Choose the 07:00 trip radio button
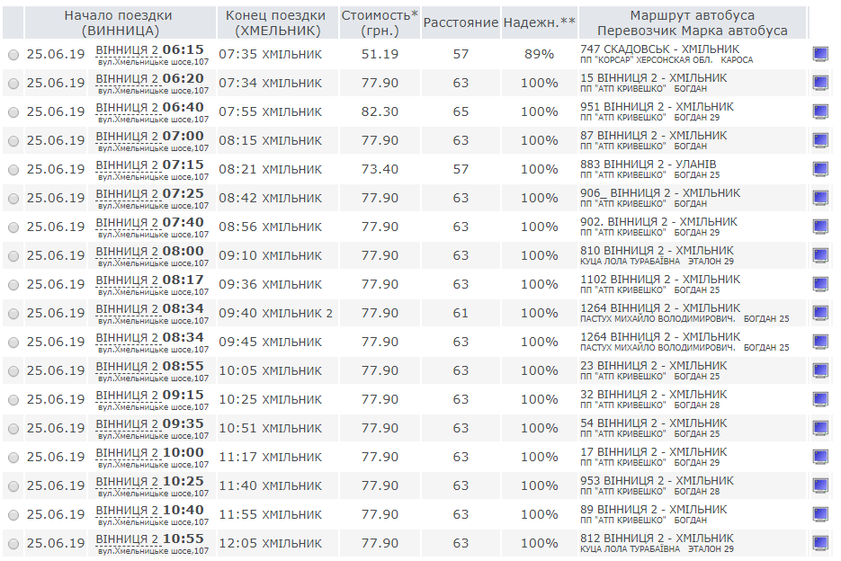841x561 pixels. pyautogui.click(x=13, y=141)
